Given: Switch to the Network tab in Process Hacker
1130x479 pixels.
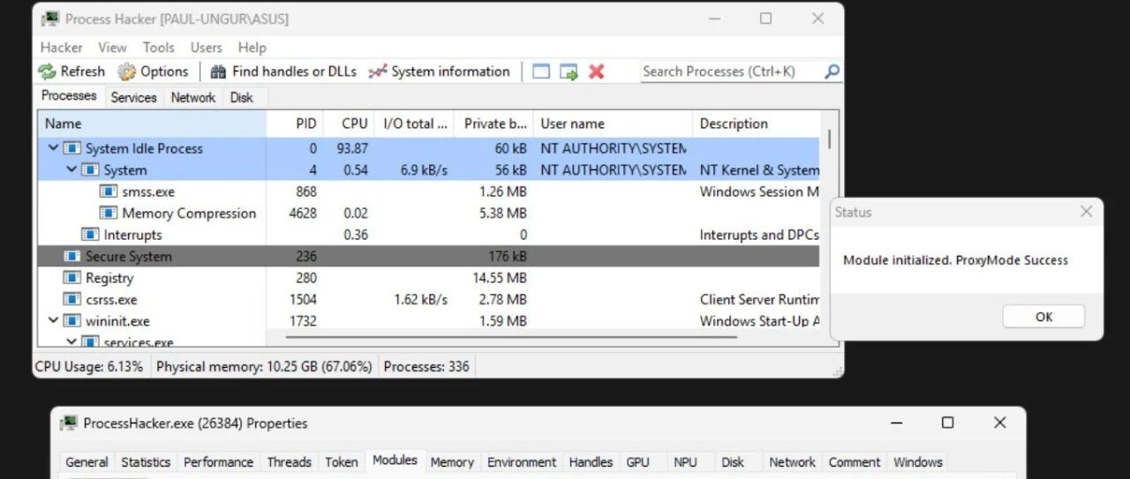Looking at the screenshot, I should coord(192,98).
